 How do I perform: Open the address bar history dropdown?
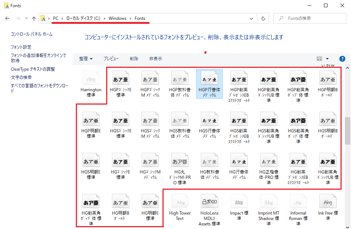pyautogui.click(x=251, y=18)
